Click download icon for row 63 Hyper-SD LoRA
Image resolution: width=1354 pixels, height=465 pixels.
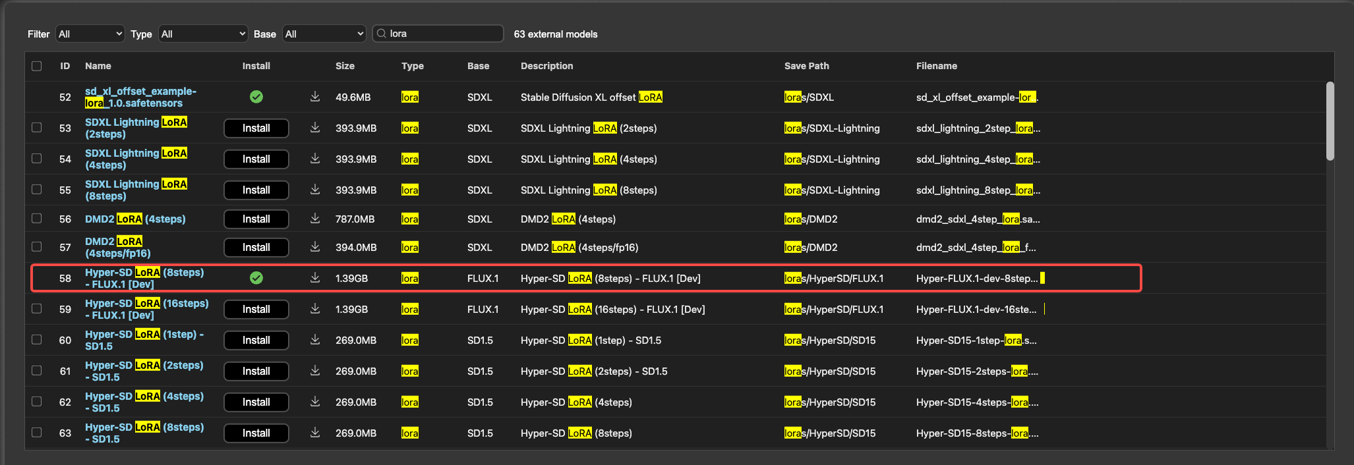pos(315,433)
